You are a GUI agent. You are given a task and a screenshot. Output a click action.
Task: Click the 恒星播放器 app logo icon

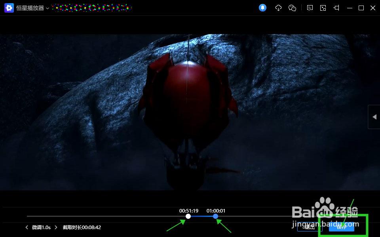9,8
